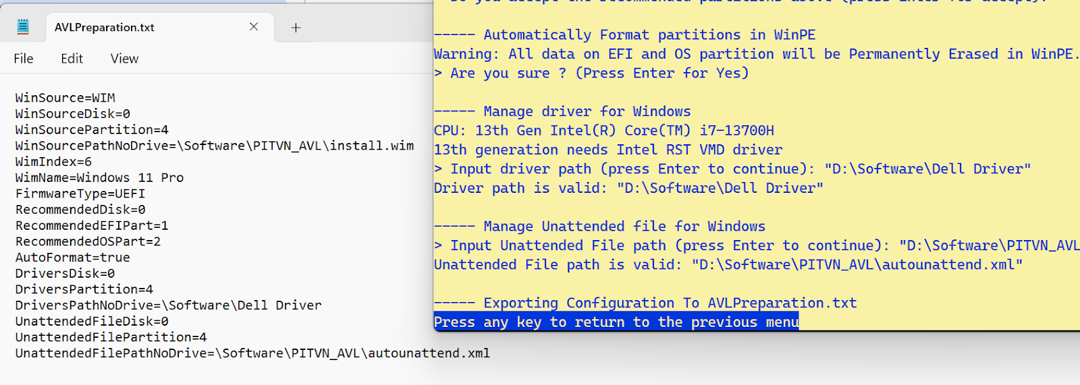Click the WimIndex=6 line

[54, 162]
